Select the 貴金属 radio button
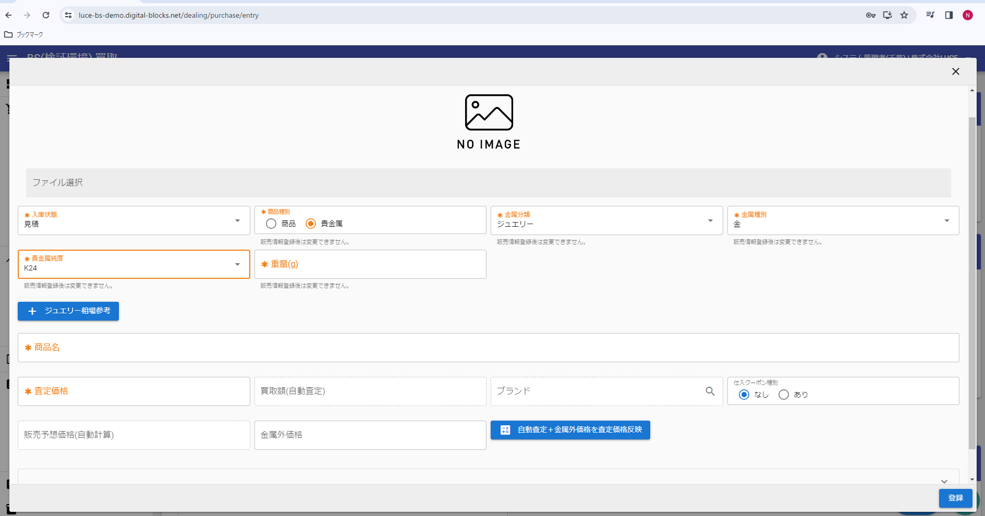Viewport: 985px width, 516px height. coord(311,224)
